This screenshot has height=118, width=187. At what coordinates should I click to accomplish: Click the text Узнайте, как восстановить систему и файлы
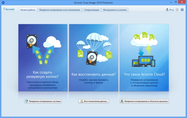coord(93,81)
